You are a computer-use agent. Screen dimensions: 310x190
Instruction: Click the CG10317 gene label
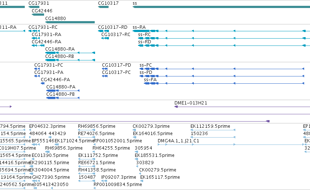108,3
